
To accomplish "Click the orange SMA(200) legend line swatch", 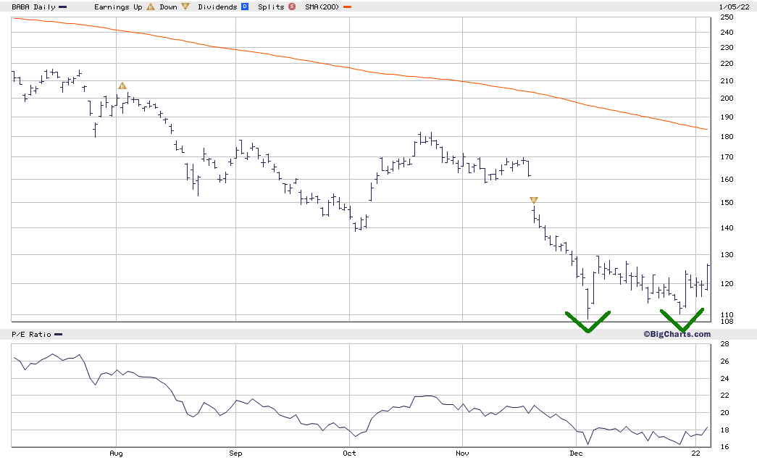I will click(347, 7).
